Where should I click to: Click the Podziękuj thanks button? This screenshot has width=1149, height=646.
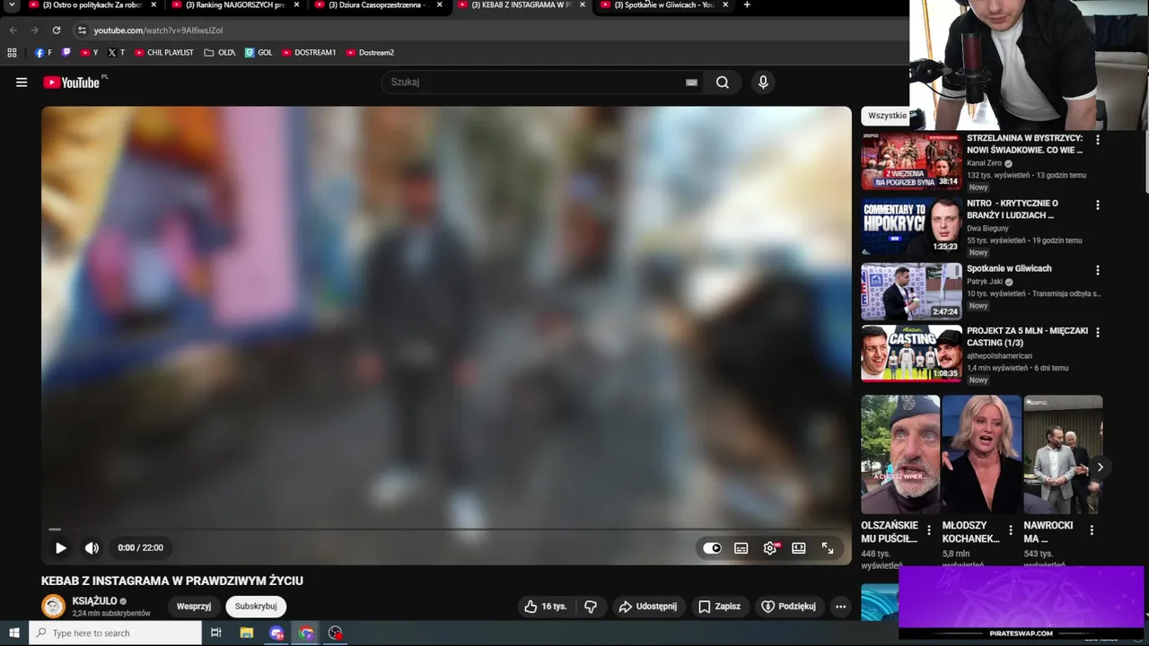coord(789,607)
